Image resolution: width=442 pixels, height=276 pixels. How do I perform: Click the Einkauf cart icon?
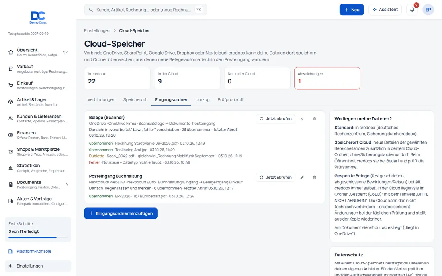click(x=11, y=85)
